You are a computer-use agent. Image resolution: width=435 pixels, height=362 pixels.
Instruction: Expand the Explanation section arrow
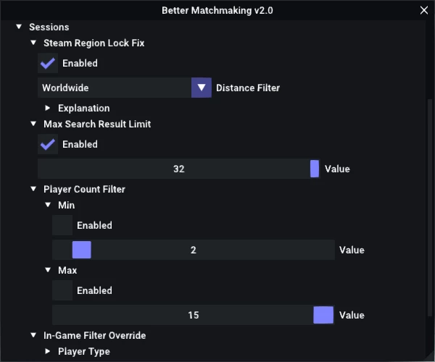coord(48,108)
